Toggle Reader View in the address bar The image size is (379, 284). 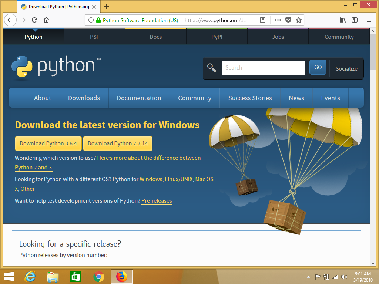pyautogui.click(x=263, y=20)
